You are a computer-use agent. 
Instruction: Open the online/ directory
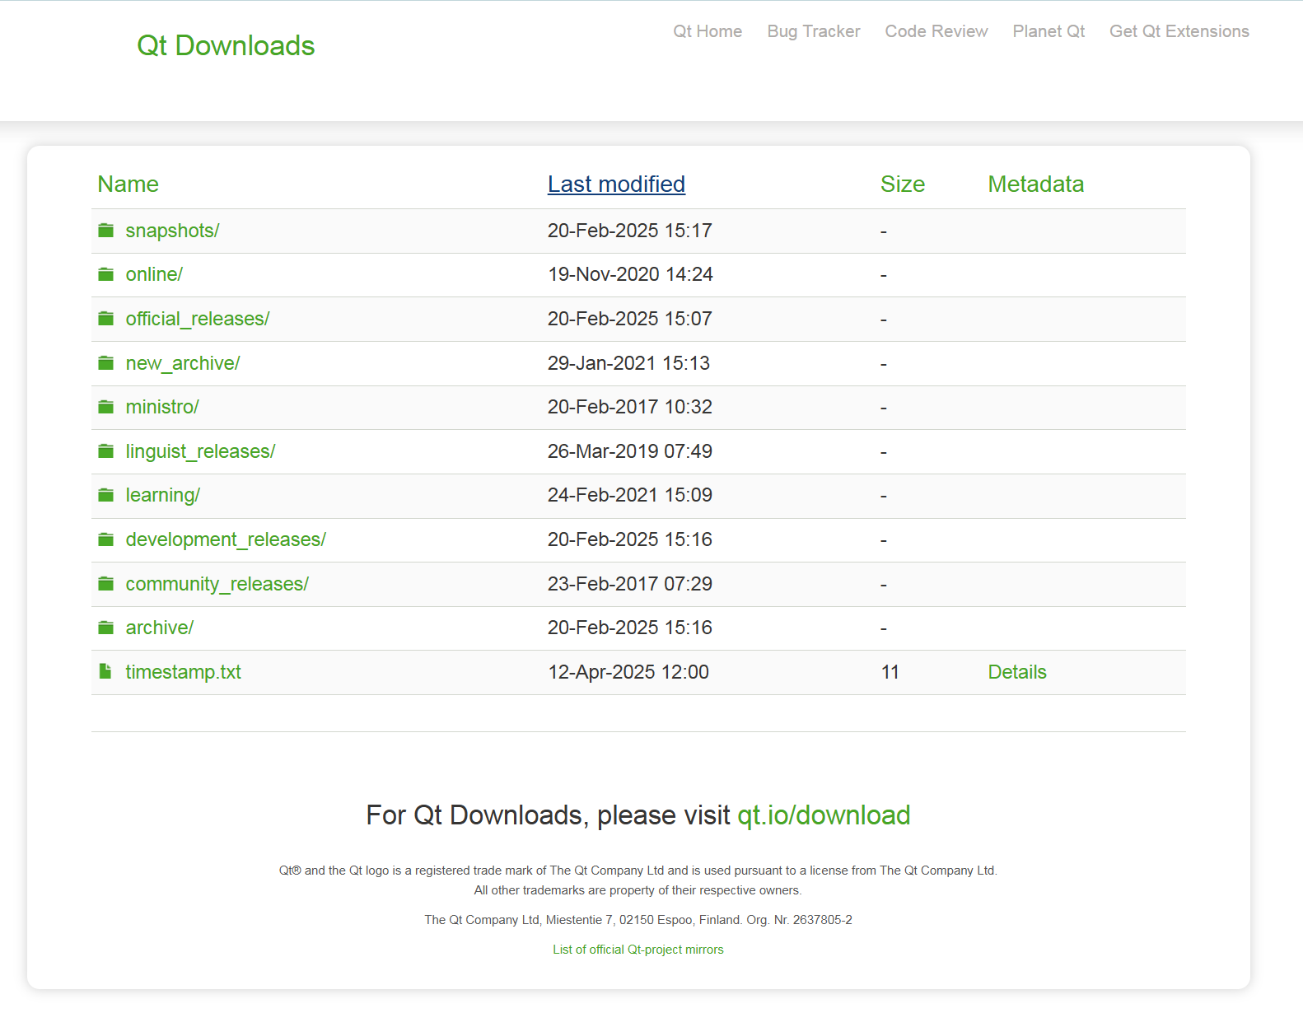tap(154, 274)
